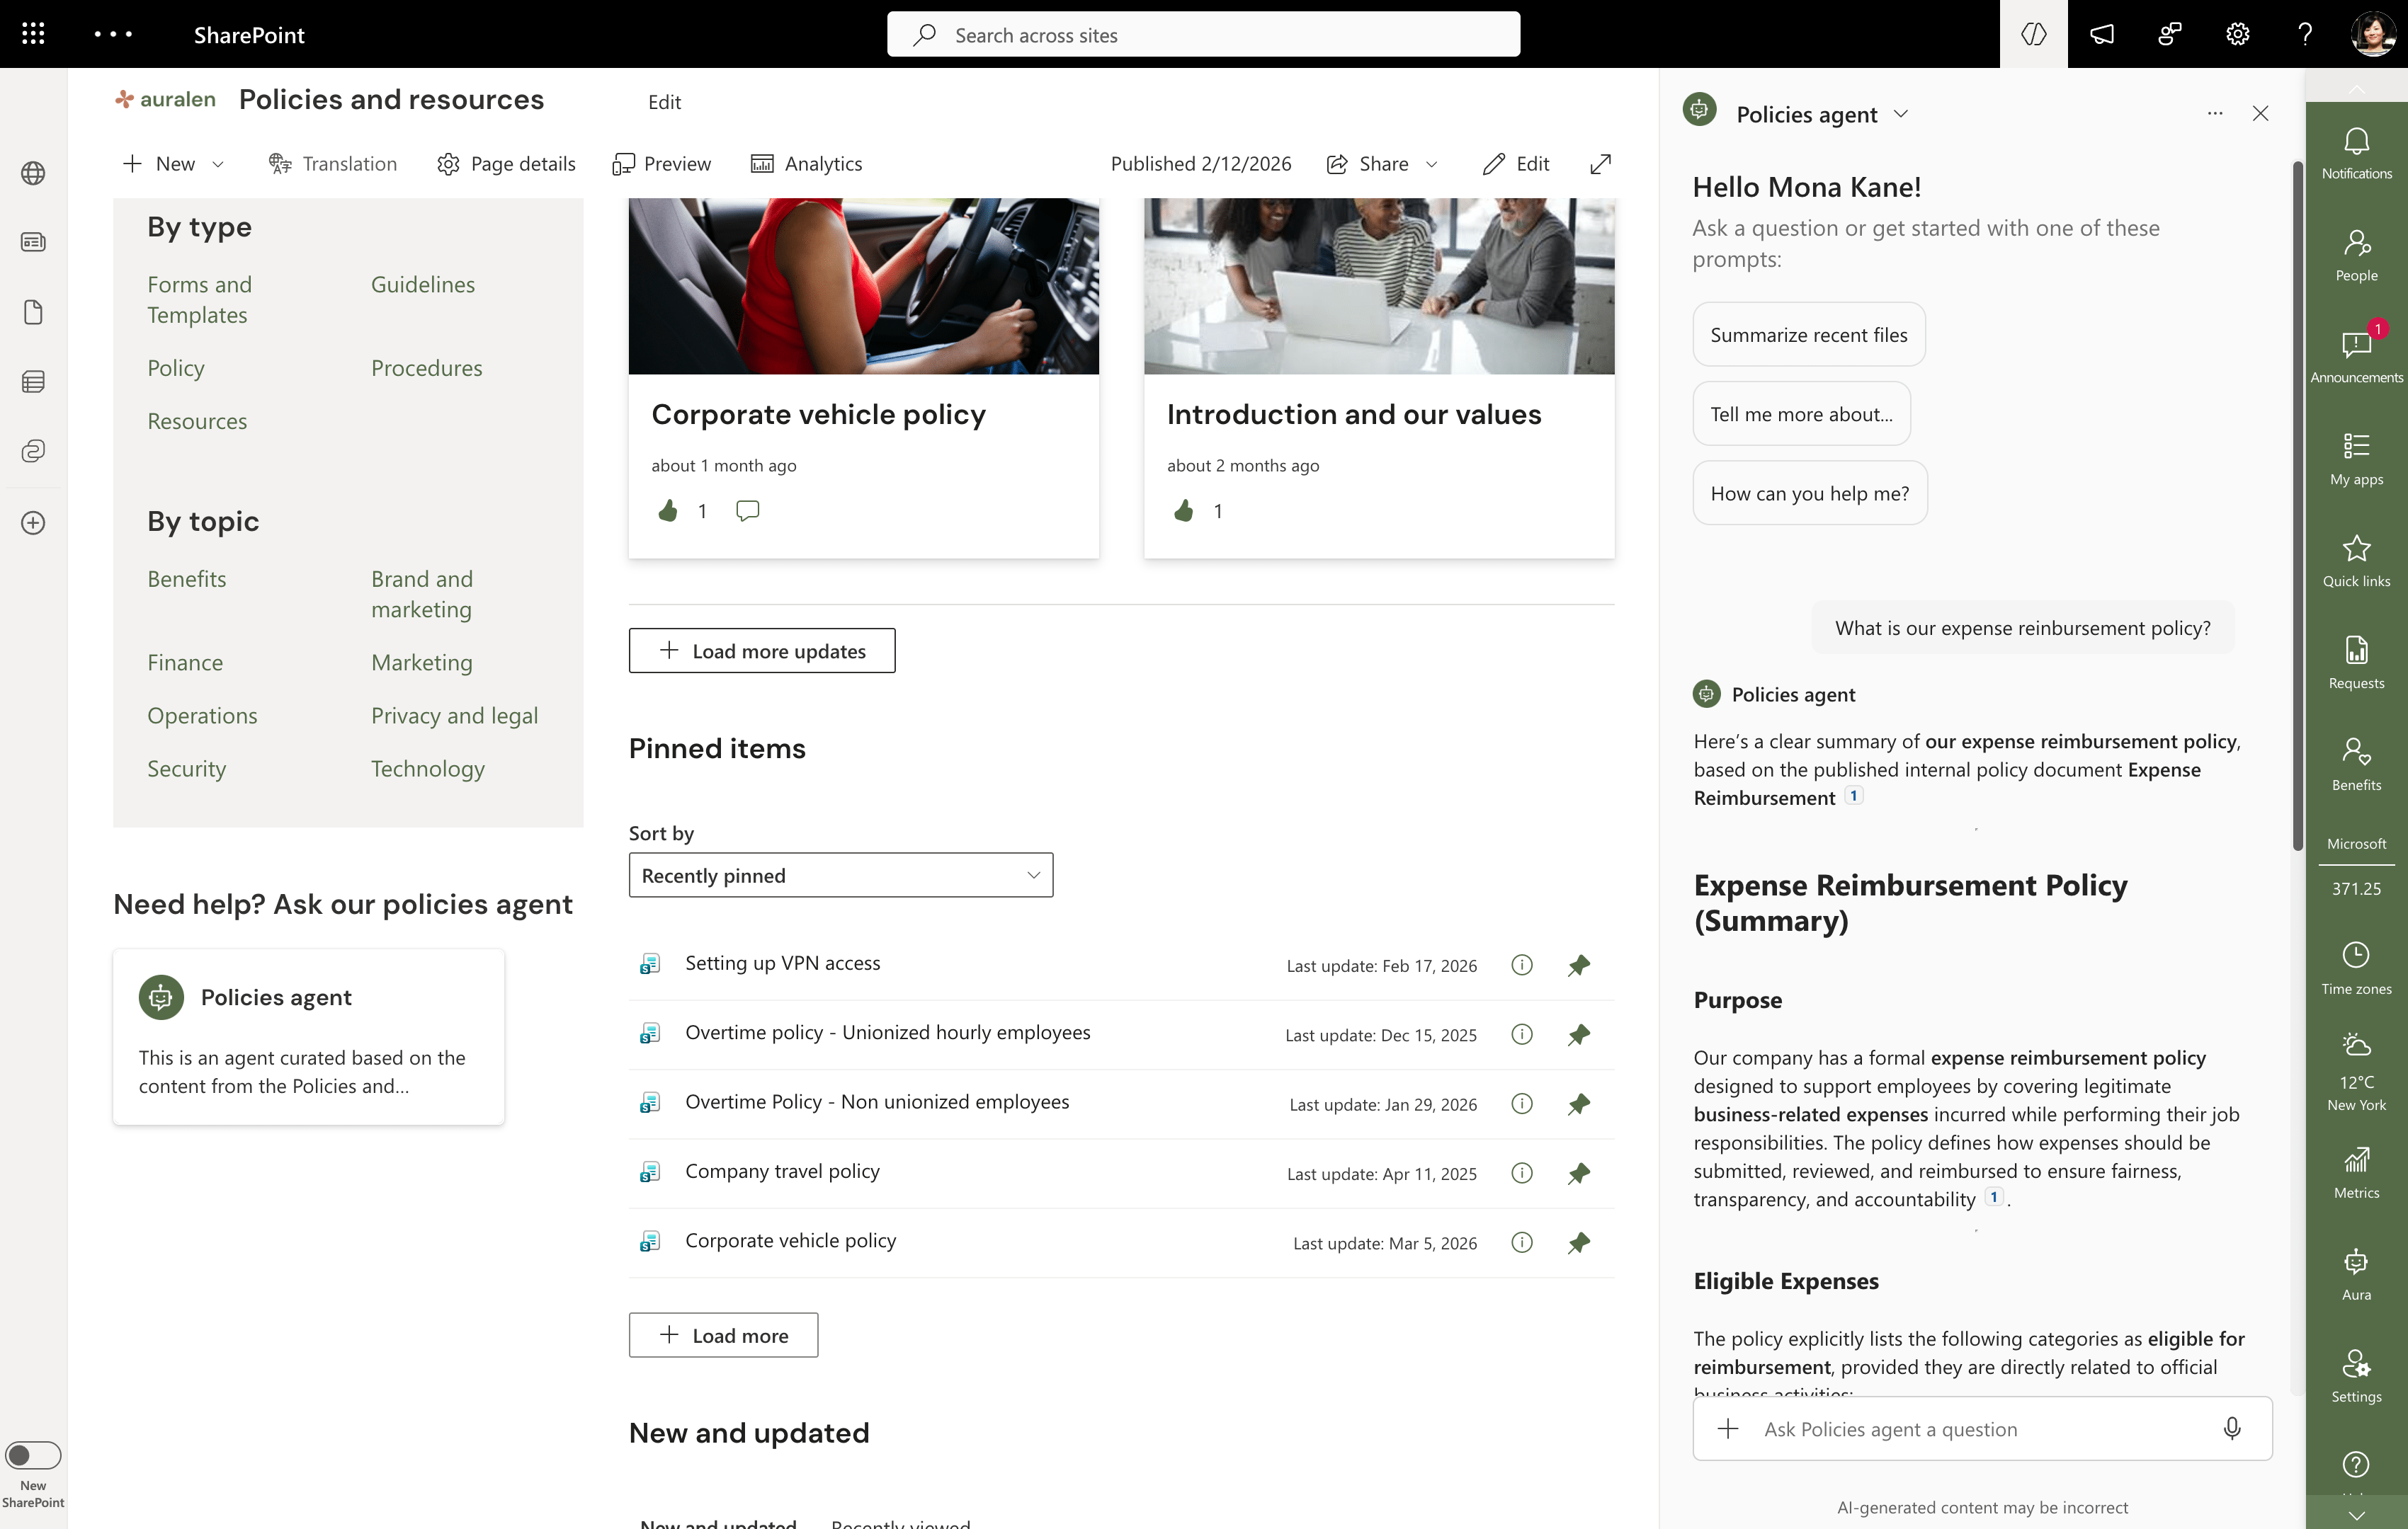Select Analytics in the command bar
The width and height of the screenshot is (2408, 1529).
tap(806, 164)
